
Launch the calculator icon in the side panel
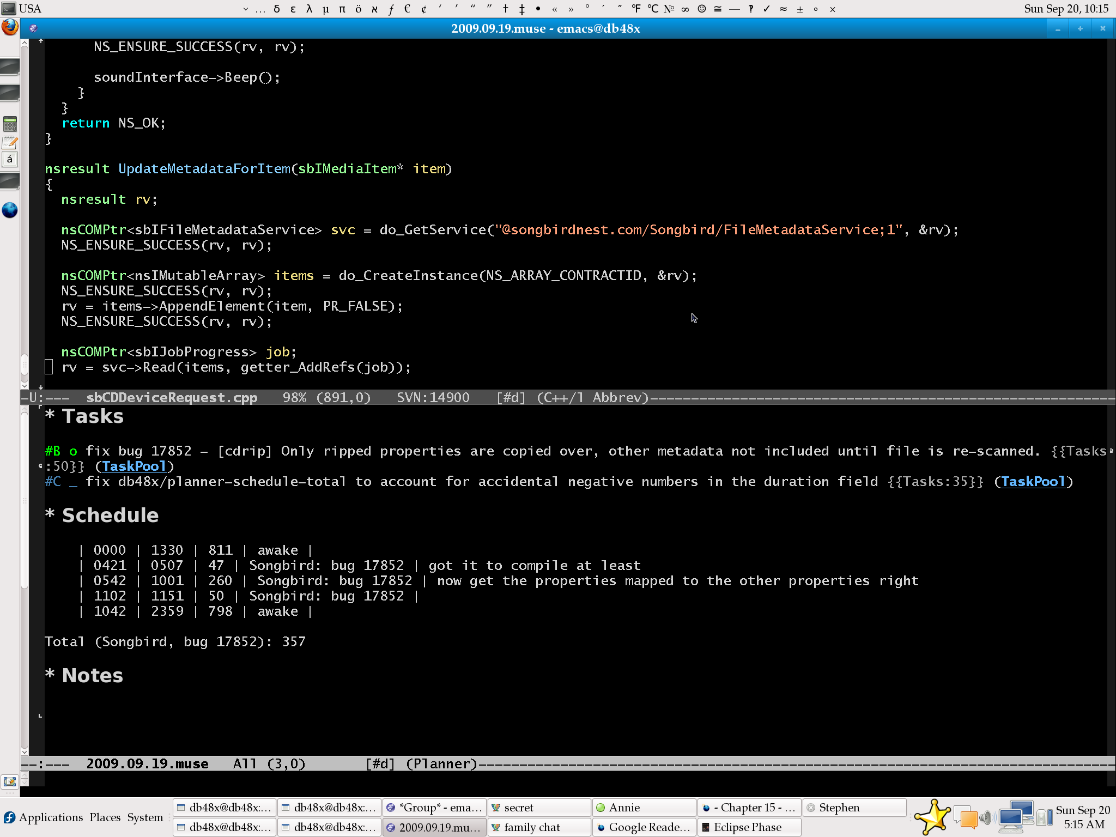(10, 124)
